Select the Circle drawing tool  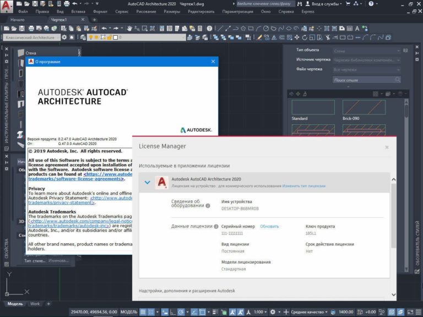(266, 28)
